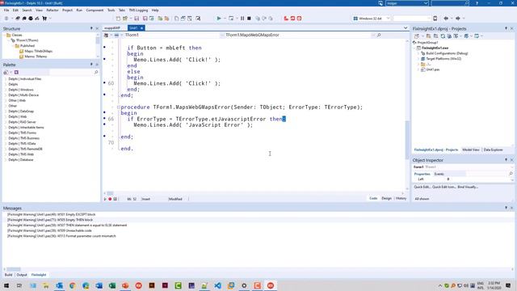
Task: Select Unit1.pas in the Projects tree
Action: click(433, 70)
